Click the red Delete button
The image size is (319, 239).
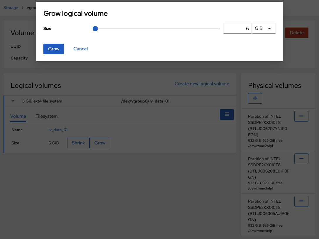pyautogui.click(x=296, y=33)
